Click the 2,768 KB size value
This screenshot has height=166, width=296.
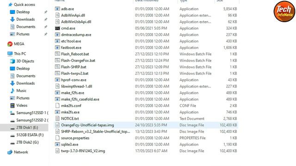coord(230,119)
